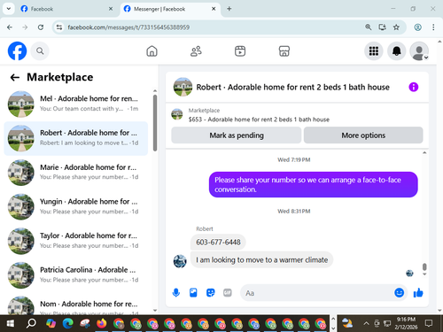Select Robert's conversation in the list
Viewport: 443px width, 332px height.
click(x=76, y=138)
